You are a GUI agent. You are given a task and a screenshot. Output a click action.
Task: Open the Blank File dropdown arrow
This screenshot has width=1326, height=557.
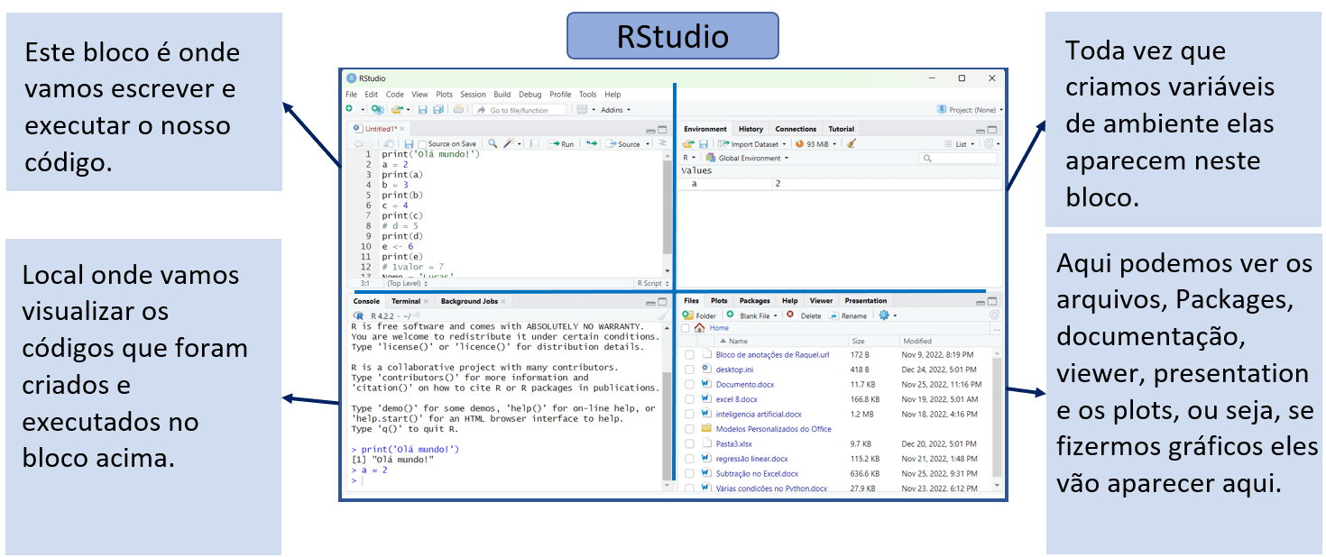coord(777,315)
